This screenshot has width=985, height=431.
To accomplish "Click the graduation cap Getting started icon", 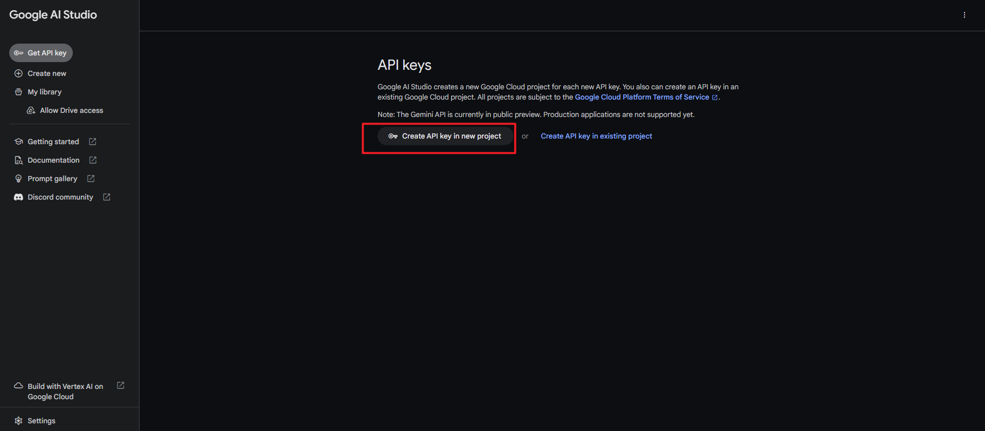I will tap(18, 142).
